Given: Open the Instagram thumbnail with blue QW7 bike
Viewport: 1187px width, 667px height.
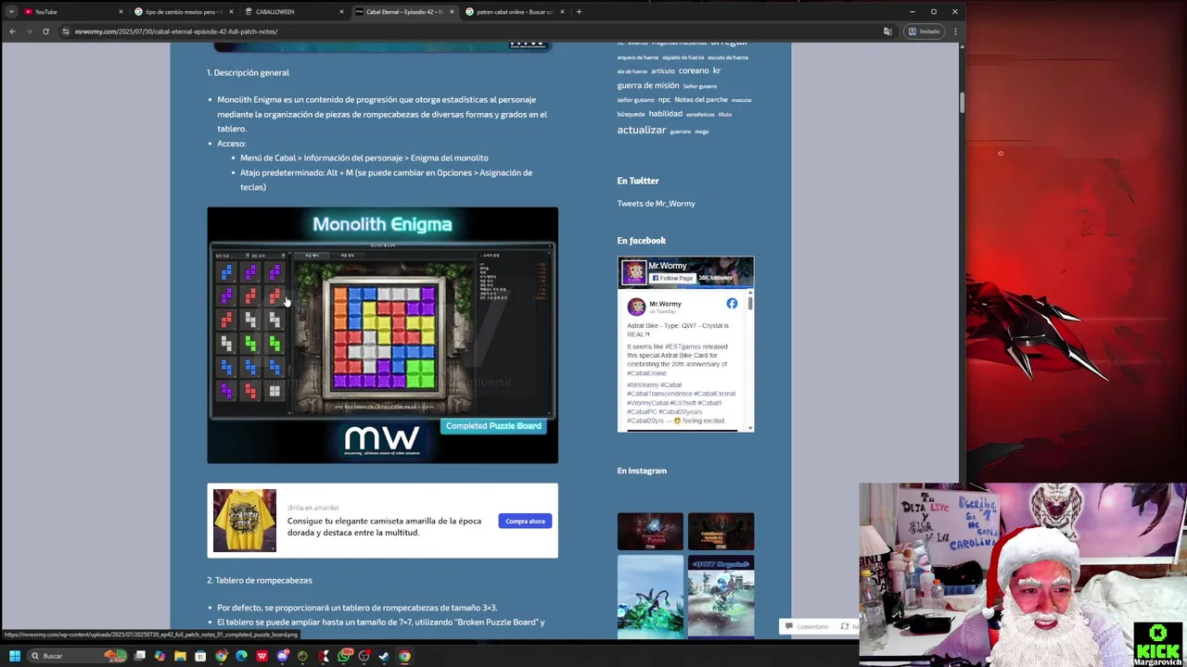Looking at the screenshot, I should click(721, 597).
